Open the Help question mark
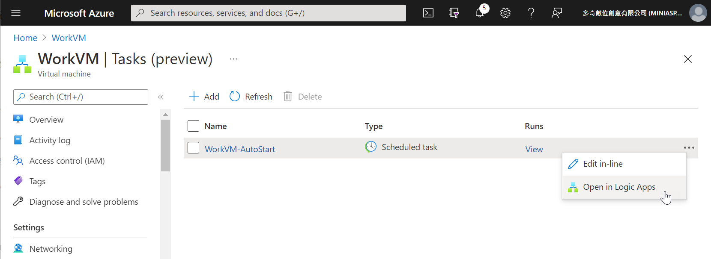The height and width of the screenshot is (259, 711). pyautogui.click(x=531, y=13)
